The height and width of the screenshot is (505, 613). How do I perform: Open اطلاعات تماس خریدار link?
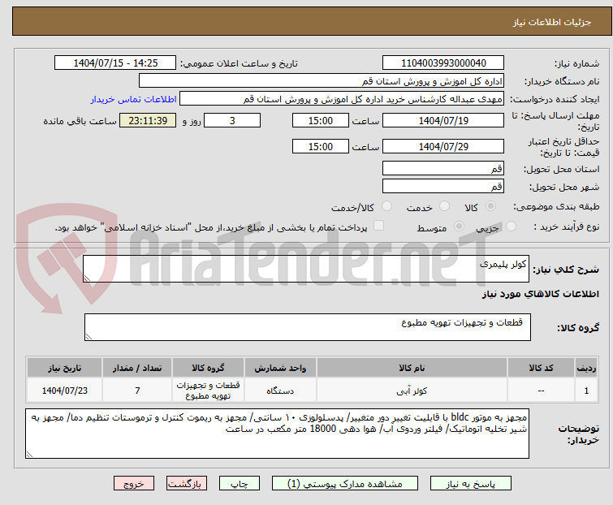134,99
